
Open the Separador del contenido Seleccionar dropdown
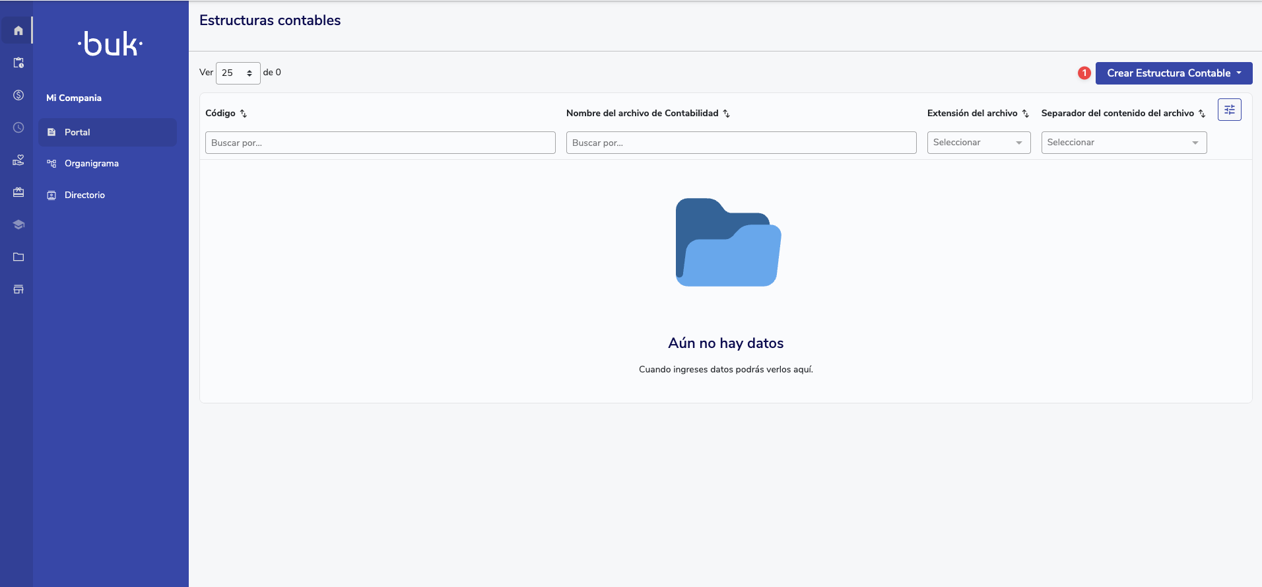[x=1123, y=143]
